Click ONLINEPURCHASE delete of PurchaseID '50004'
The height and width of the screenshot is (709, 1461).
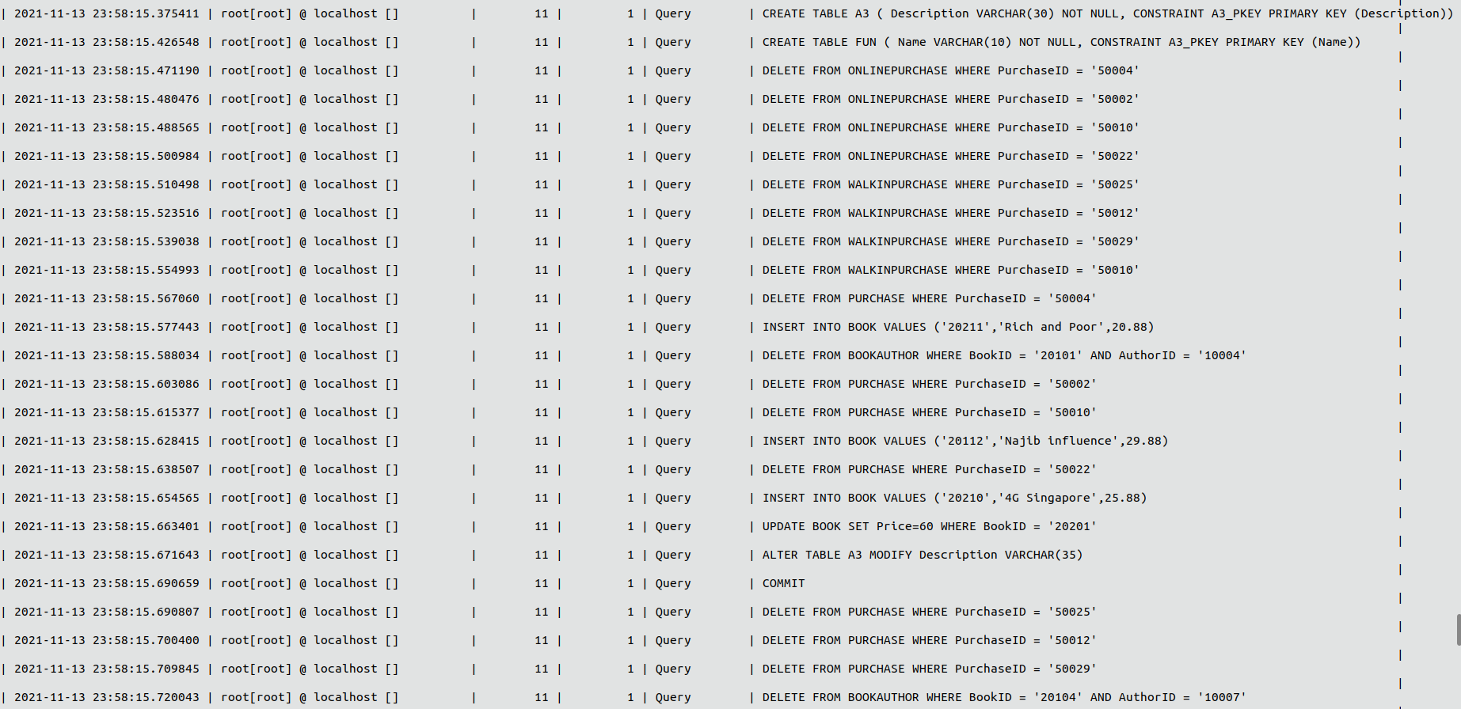(x=950, y=70)
